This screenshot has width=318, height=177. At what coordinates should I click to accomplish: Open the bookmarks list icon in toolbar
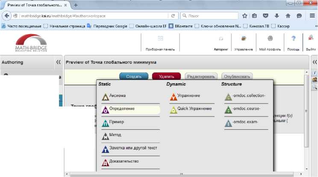pos(254,16)
